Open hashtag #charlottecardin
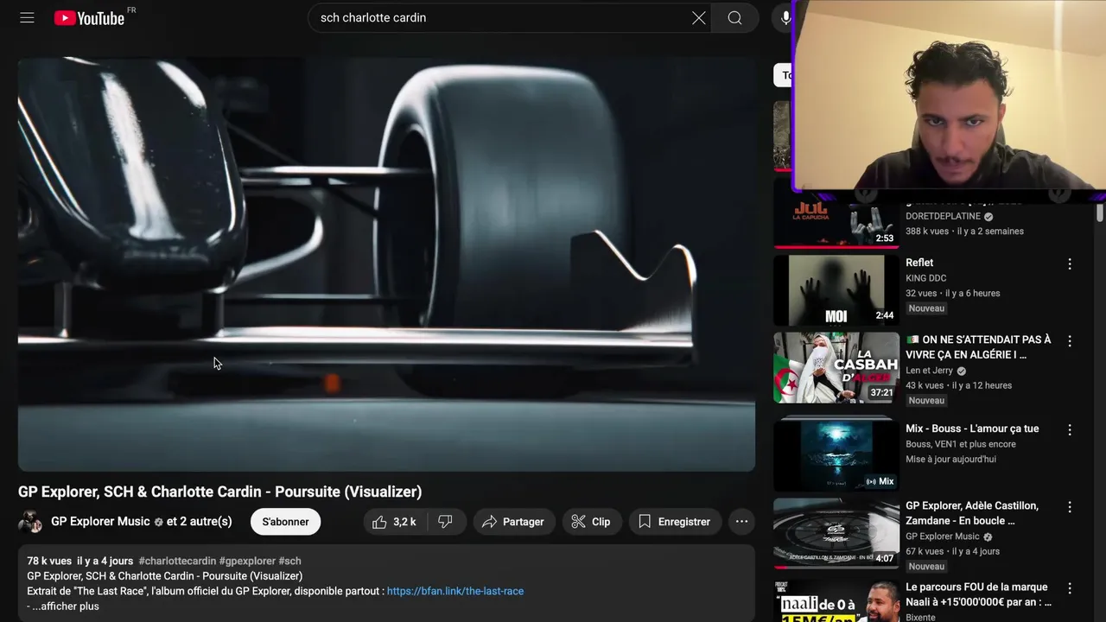This screenshot has height=622, width=1106. [x=177, y=561]
